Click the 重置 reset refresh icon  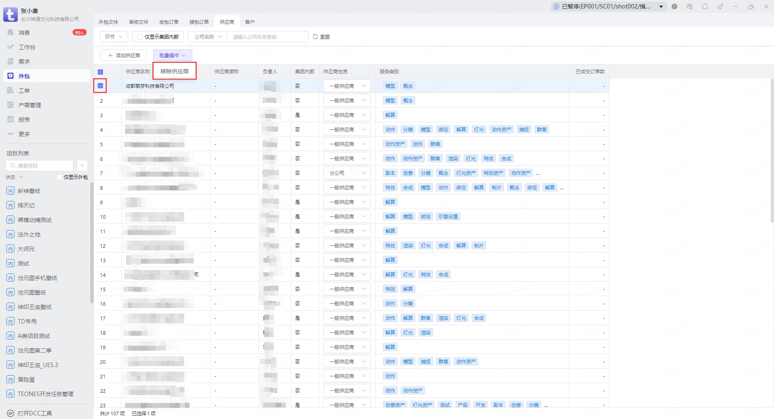coord(316,37)
